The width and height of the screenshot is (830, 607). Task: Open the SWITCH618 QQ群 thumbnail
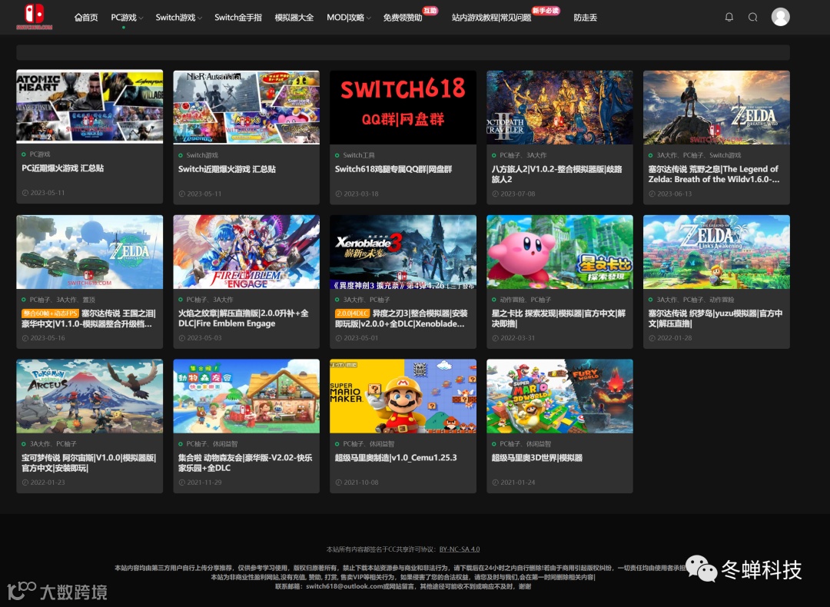(x=403, y=107)
